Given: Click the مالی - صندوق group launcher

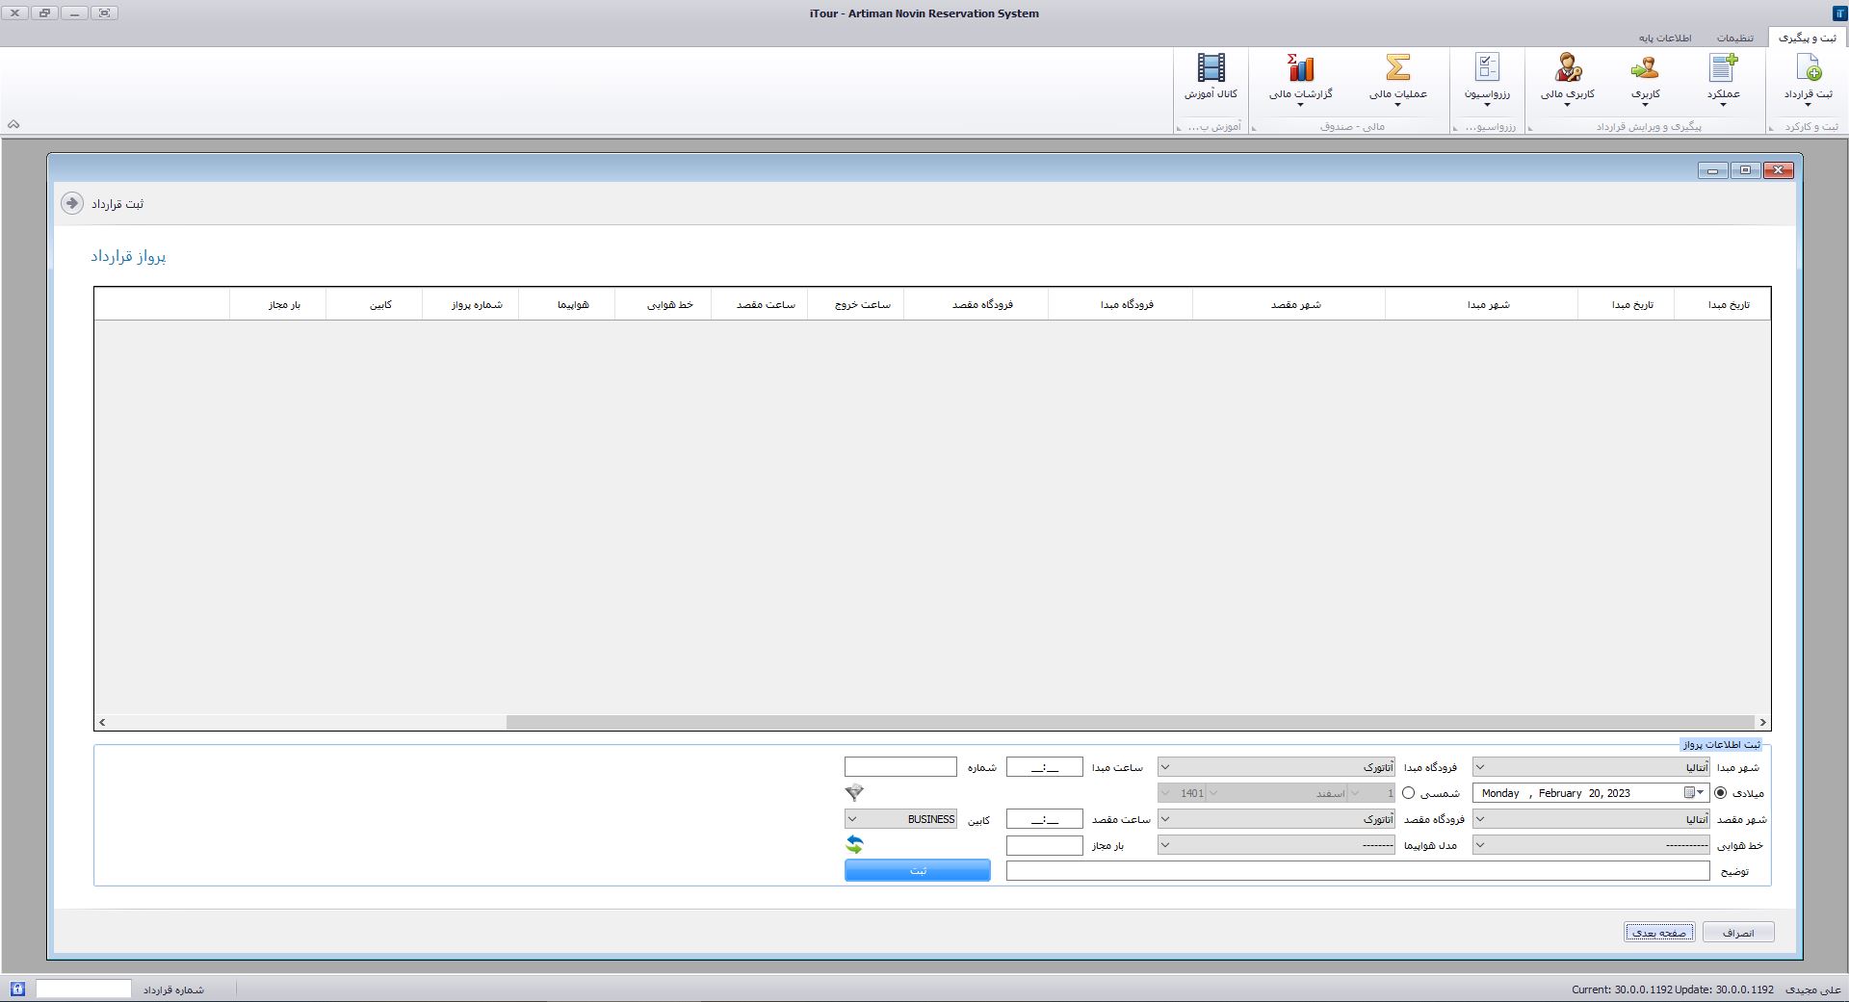Looking at the screenshot, I should tap(1255, 128).
